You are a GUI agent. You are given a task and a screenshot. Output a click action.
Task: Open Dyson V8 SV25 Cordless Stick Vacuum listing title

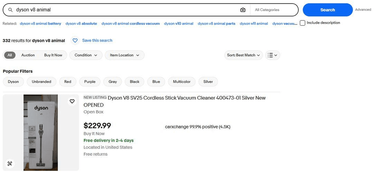tap(174, 101)
